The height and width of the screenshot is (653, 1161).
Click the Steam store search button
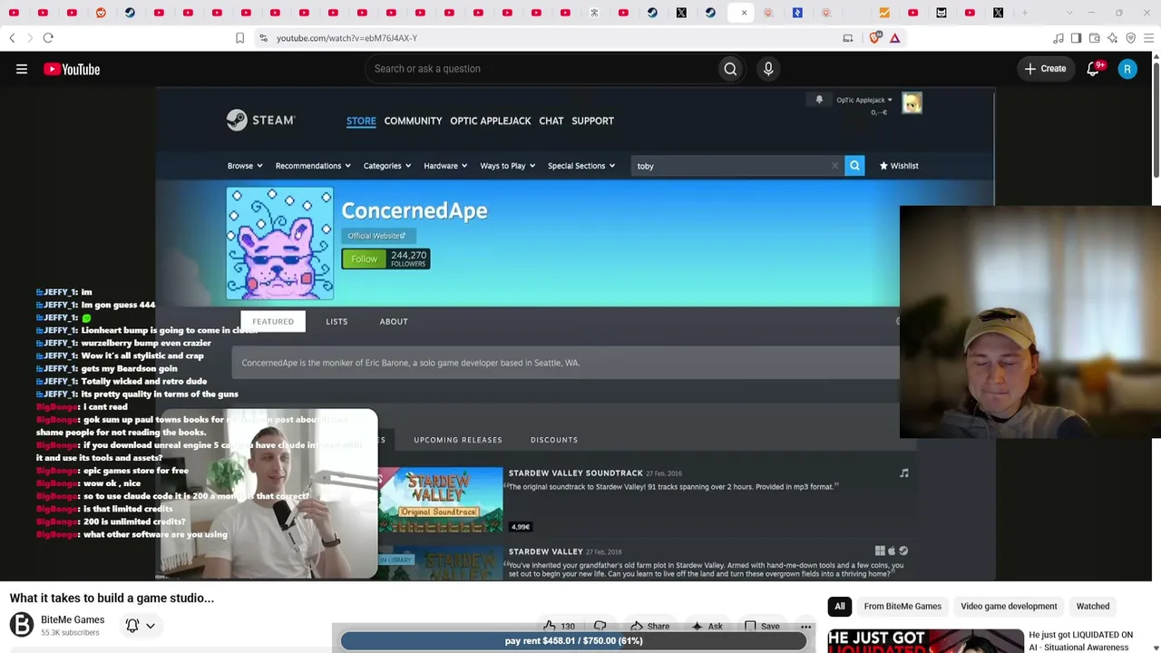(854, 166)
